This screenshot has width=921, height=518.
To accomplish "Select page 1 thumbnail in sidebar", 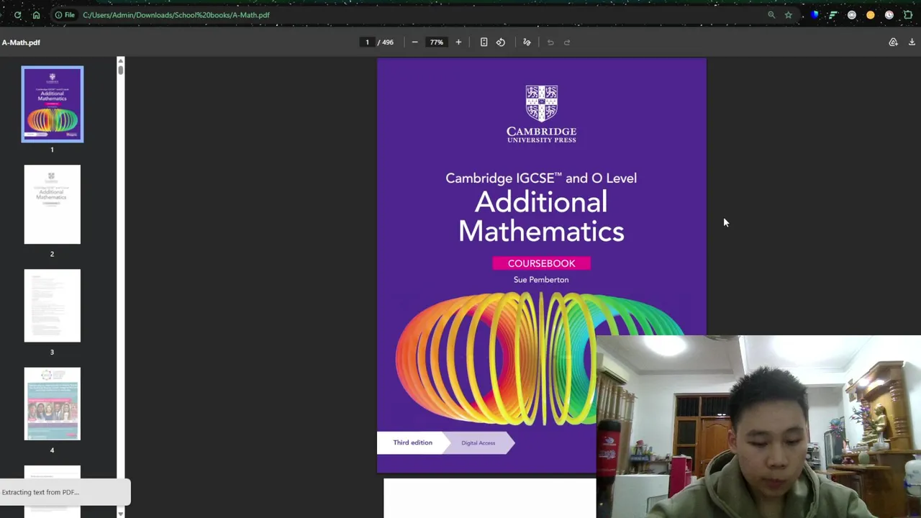I will 53,104.
